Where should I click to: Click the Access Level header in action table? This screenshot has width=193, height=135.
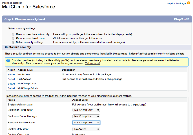tap(26, 70)
